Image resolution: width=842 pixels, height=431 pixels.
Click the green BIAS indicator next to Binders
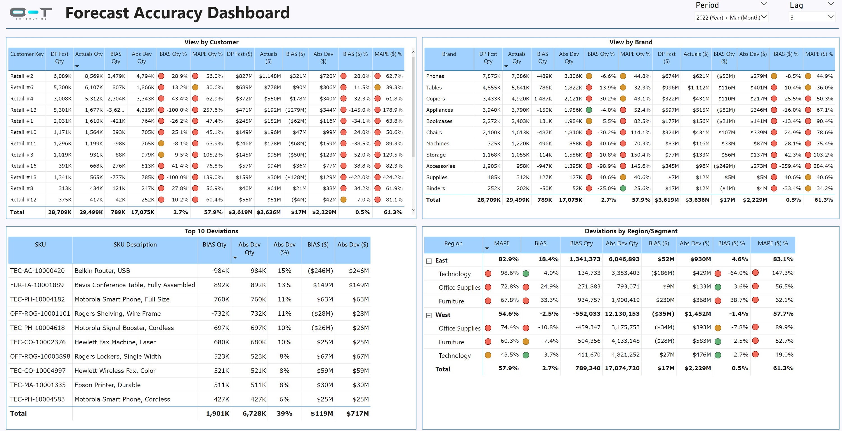(623, 188)
